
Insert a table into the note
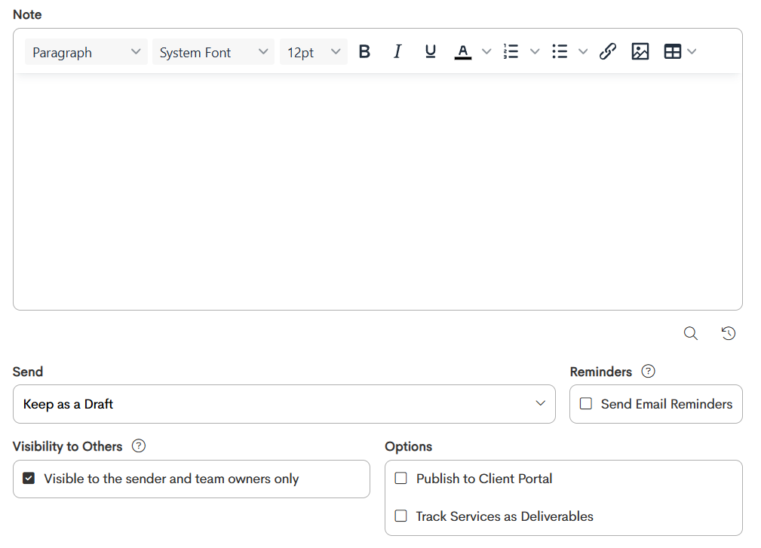pyautogui.click(x=672, y=51)
